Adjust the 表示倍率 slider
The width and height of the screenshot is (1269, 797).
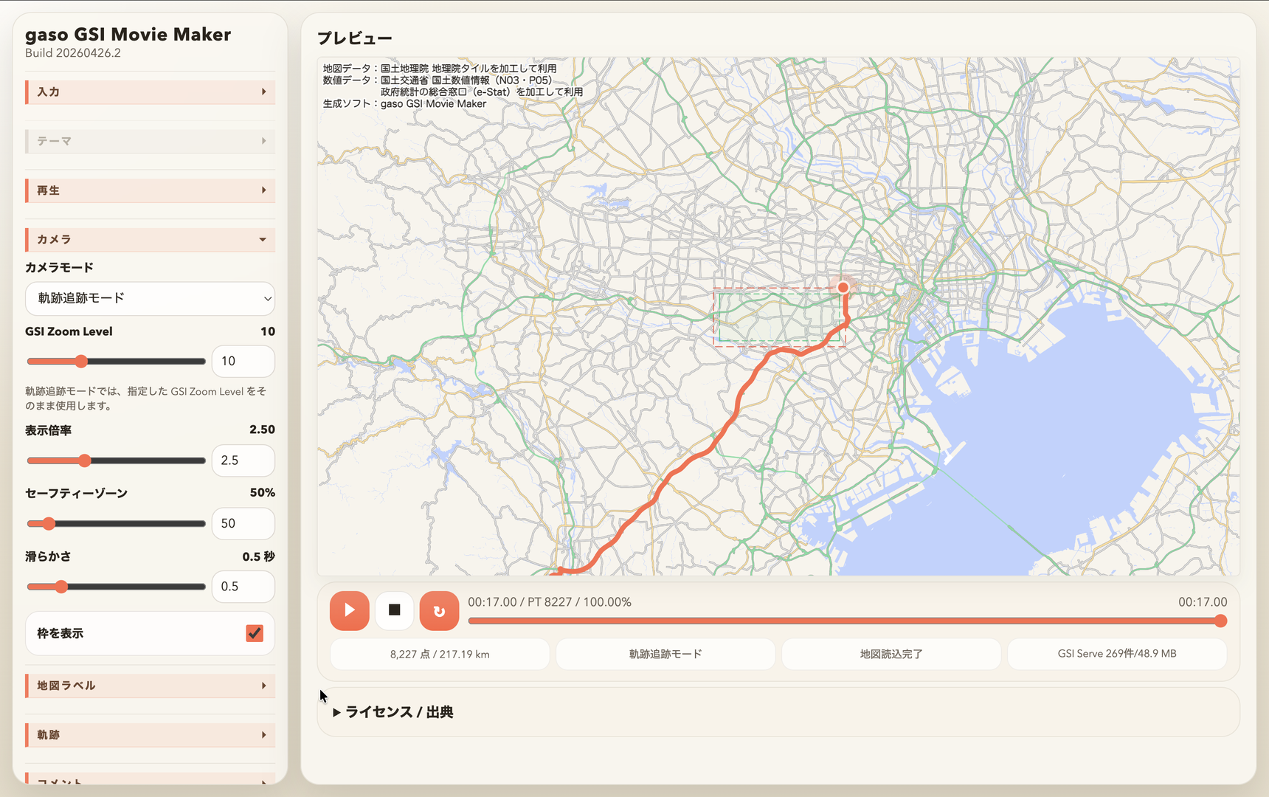116,460
